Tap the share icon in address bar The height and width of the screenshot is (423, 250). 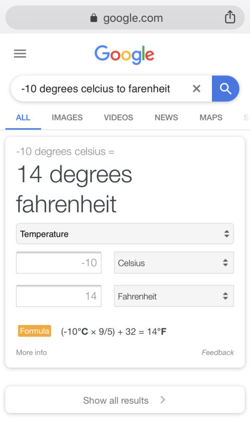coord(230,17)
